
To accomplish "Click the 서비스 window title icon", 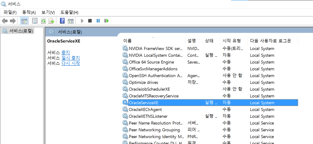I will pyautogui.click(x=4, y=4).
